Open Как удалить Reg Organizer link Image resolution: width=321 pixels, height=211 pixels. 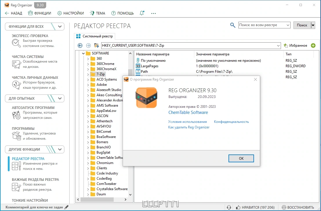pyautogui.click(x=189, y=127)
